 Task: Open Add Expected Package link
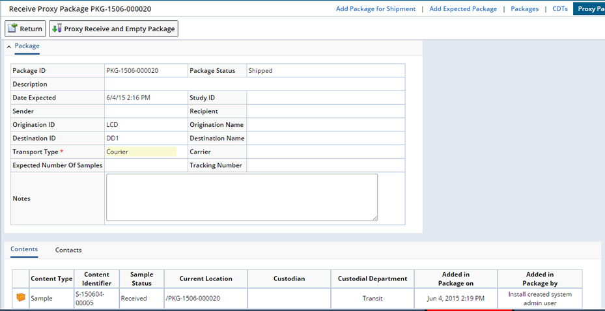pos(463,9)
